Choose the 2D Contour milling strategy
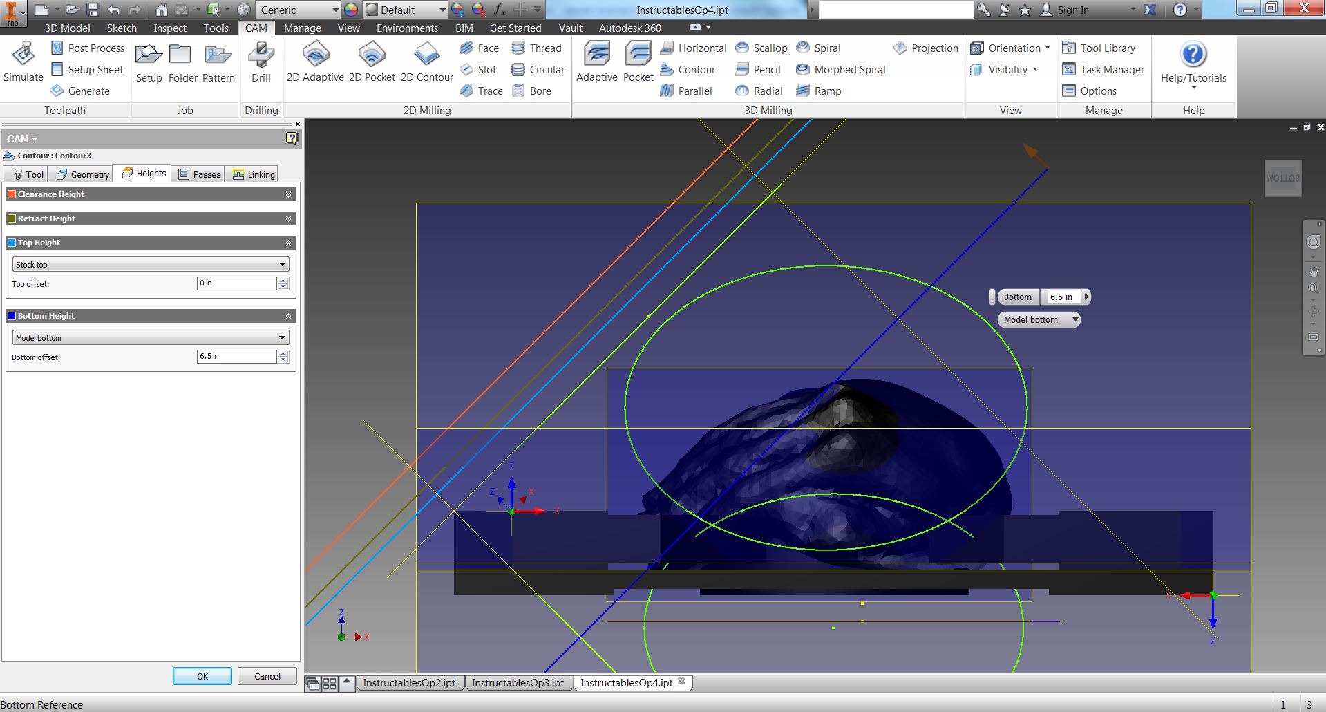The width and height of the screenshot is (1326, 712). click(426, 62)
